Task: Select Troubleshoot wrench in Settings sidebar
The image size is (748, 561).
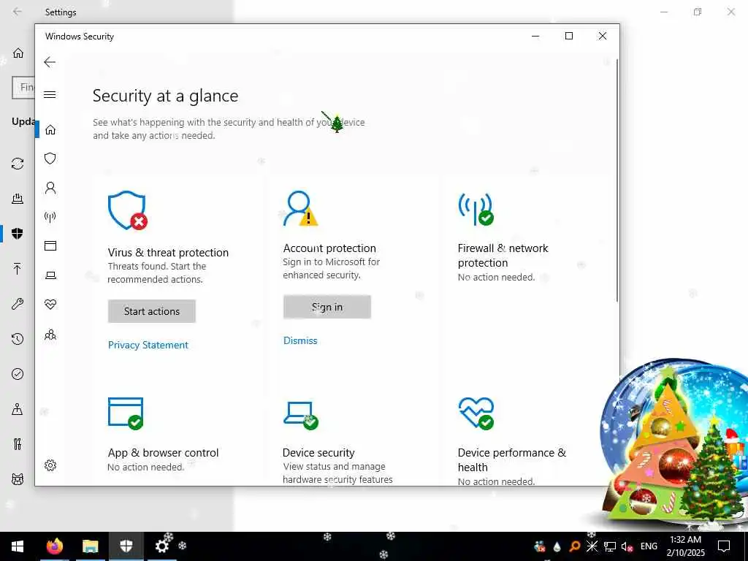Action: (x=18, y=304)
